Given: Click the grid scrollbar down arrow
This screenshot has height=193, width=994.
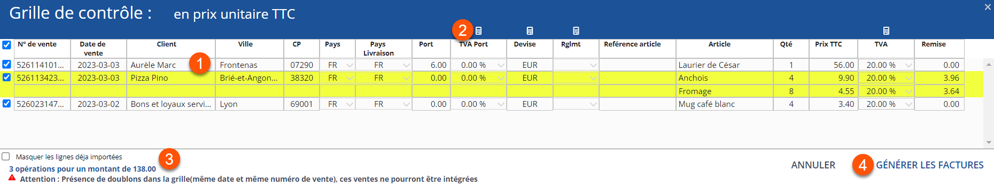Looking at the screenshot, I should point(988,143).
